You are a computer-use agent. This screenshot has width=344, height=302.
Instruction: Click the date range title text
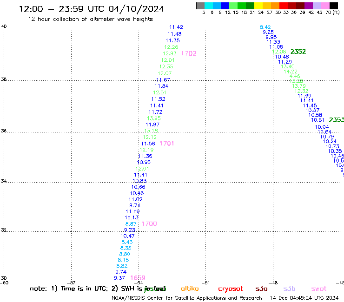92,9
